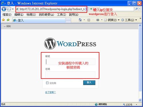Open the zoom level dropdown arrow
The image size is (143, 107).
(x=136, y=104)
